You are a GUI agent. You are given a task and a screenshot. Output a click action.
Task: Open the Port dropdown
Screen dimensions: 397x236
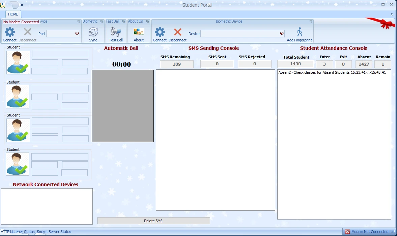coord(77,34)
